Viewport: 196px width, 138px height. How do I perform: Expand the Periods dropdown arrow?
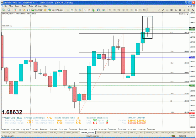(100, 10)
